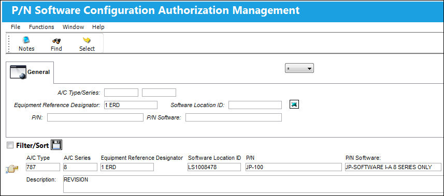Open the Notes toolbar icon
This screenshot has width=444, height=196.
[x=26, y=40]
